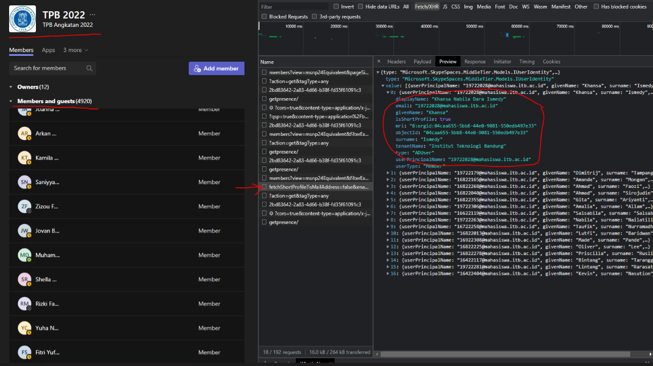
Task: Click the Add member button
Action: 216,68
